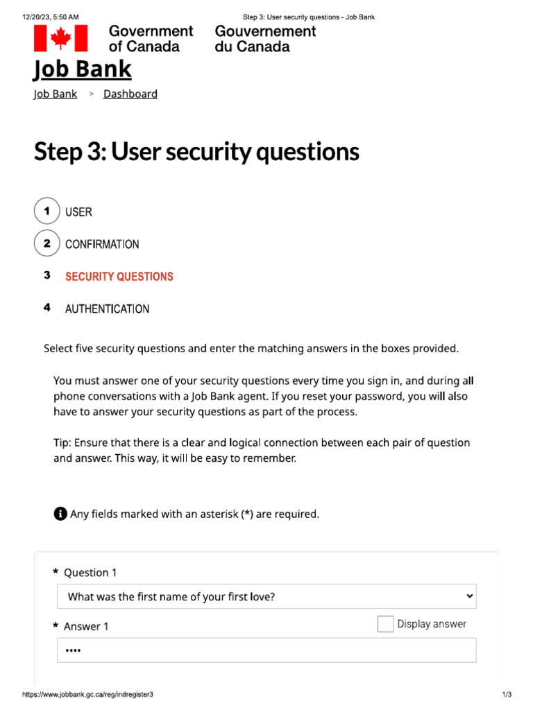Click the Canadian flag icon
Image resolution: width=533 pixels, height=710 pixels.
coord(61,38)
